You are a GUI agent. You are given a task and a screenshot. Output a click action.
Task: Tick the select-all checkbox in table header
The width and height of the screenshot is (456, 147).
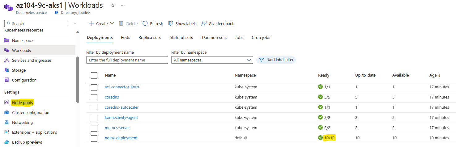[94, 75]
